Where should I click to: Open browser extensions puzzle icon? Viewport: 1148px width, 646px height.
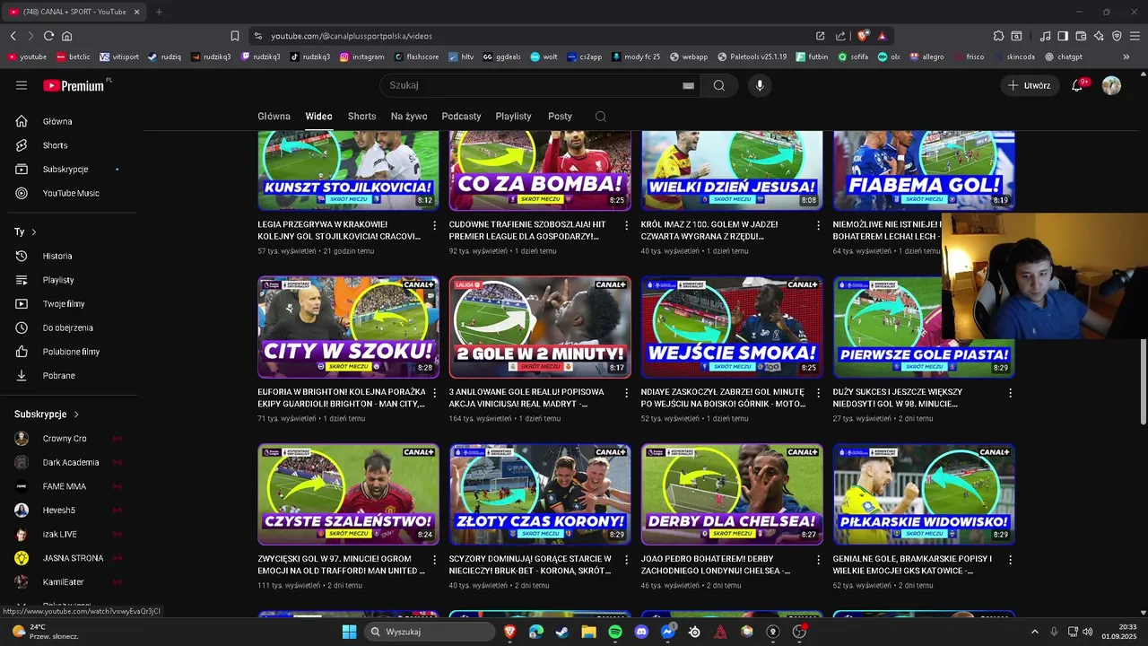(998, 36)
